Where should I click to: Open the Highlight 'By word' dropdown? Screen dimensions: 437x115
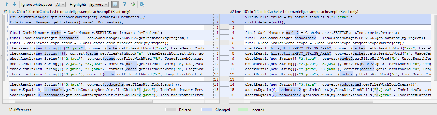click(x=99, y=5)
